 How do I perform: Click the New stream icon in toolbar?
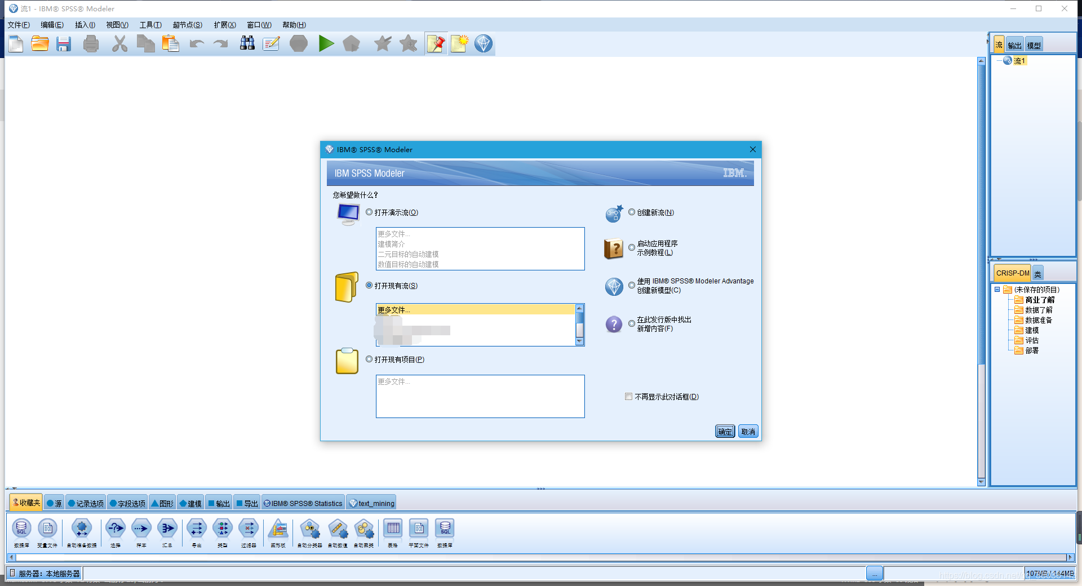(x=16, y=43)
